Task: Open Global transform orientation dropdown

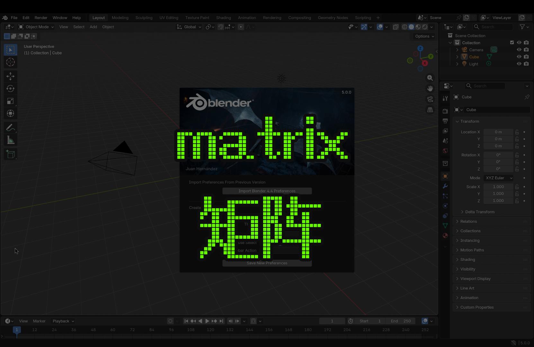Action: point(189,27)
